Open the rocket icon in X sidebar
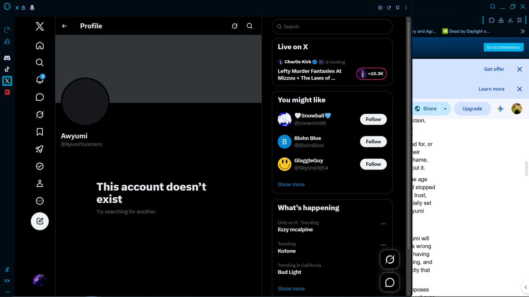 pos(40,149)
